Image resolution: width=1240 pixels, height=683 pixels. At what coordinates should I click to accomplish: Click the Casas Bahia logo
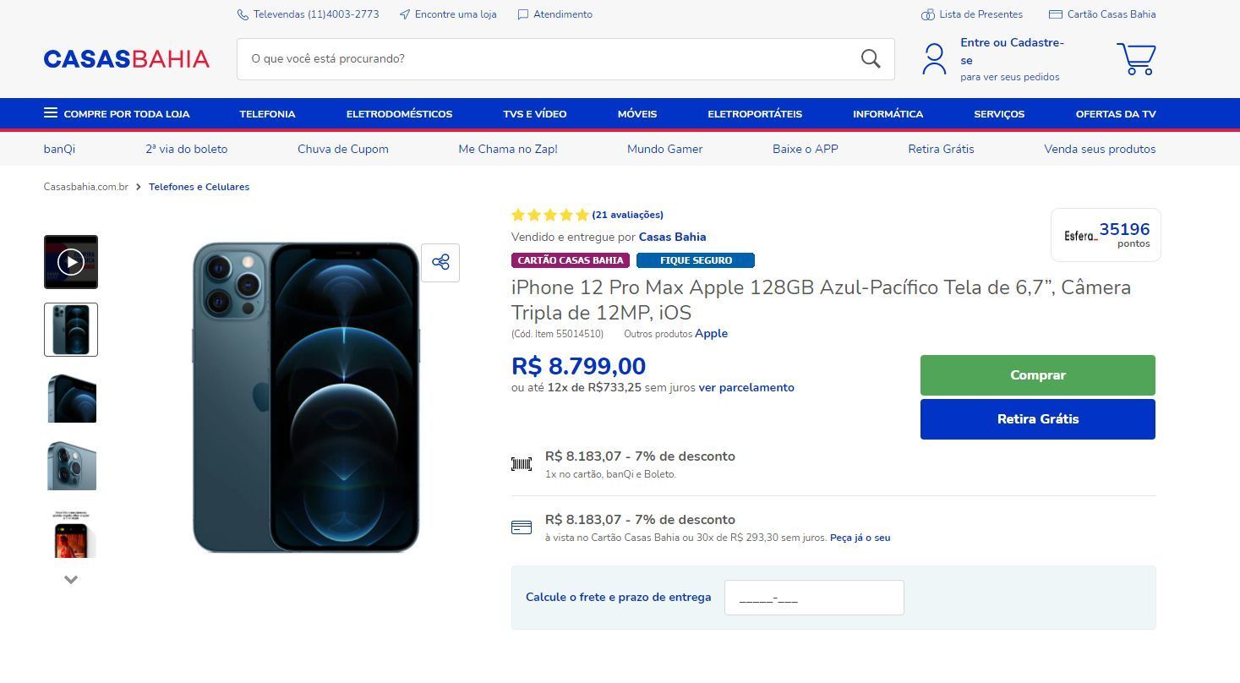pos(127,58)
